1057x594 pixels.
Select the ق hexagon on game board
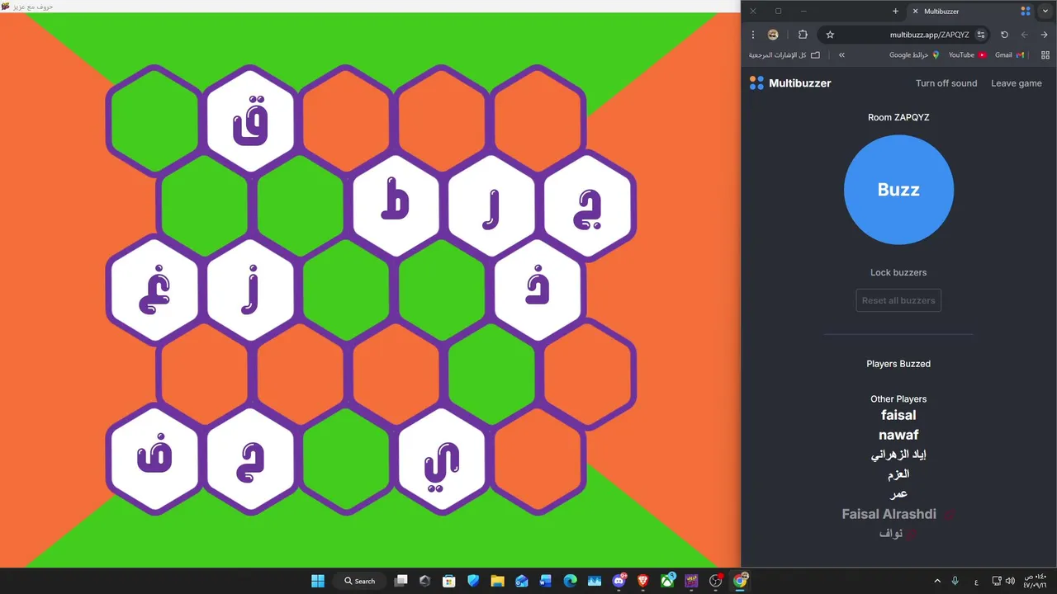coord(250,120)
